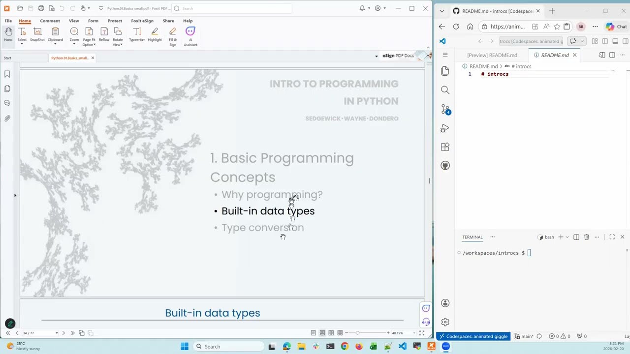Open Extensions view in VS Code

click(x=445, y=147)
